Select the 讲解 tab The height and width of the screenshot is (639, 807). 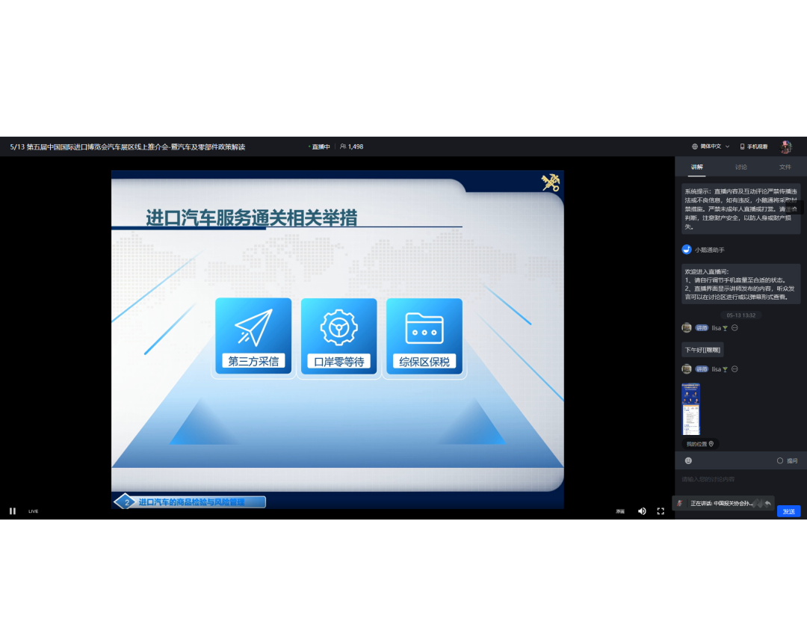click(x=696, y=167)
